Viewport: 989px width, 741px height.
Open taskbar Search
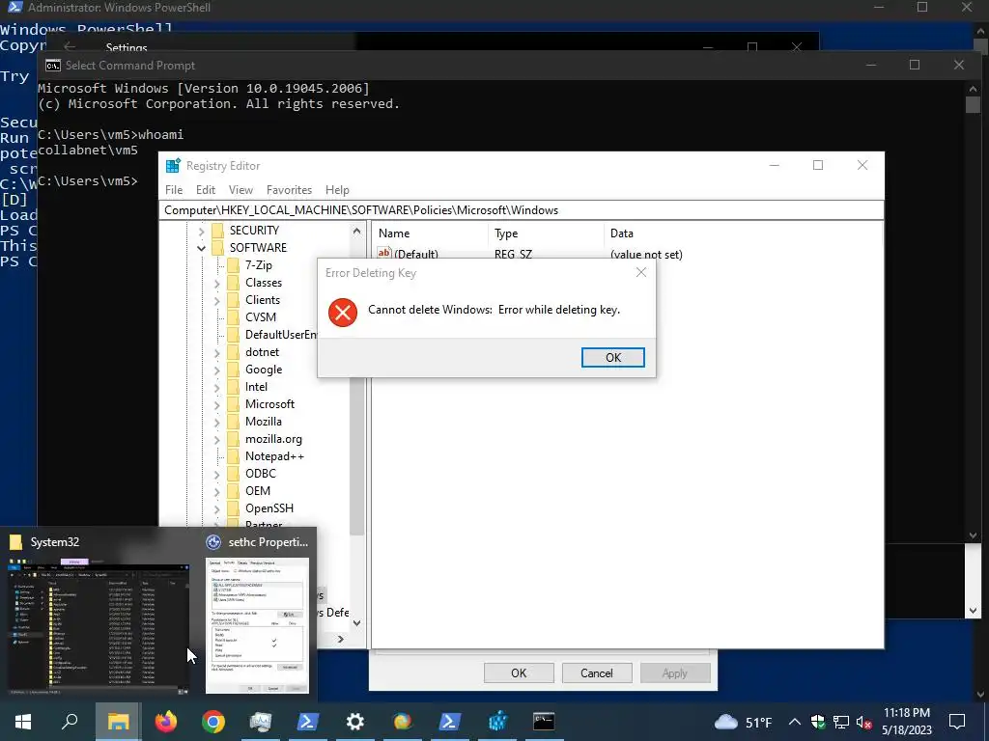pos(71,722)
